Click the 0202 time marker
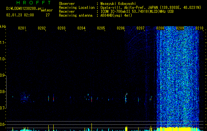The height and width of the screenshot is (131, 207). point(42,28)
